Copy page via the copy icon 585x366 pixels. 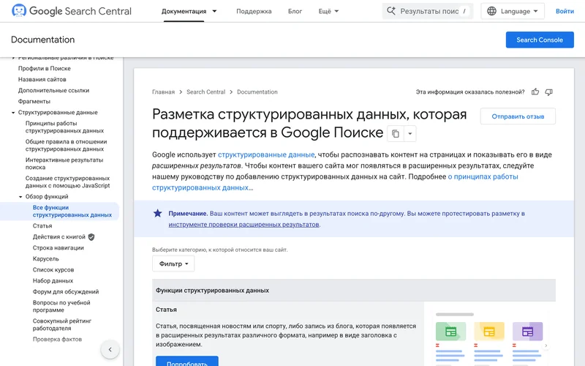click(x=396, y=134)
